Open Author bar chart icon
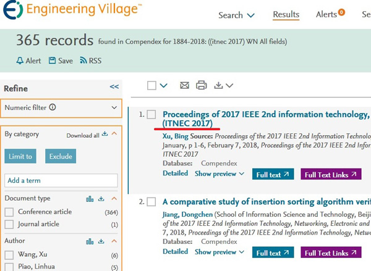Image resolution: width=371 pixels, height=271 pixels. pyautogui.click(x=90, y=241)
